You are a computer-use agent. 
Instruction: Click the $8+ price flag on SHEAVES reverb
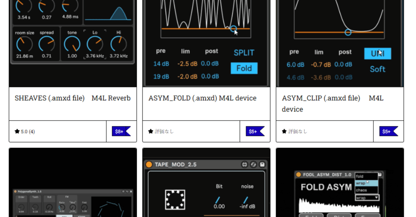pos(121,131)
